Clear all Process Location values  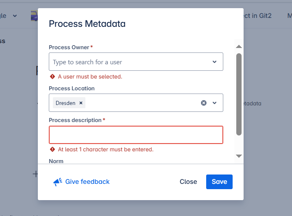(204, 103)
